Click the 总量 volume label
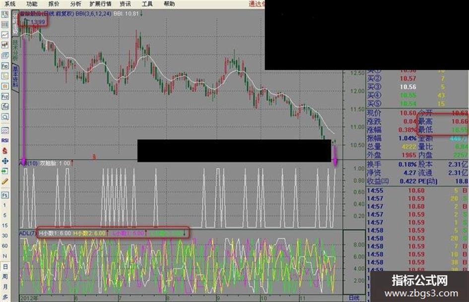 click(x=374, y=146)
